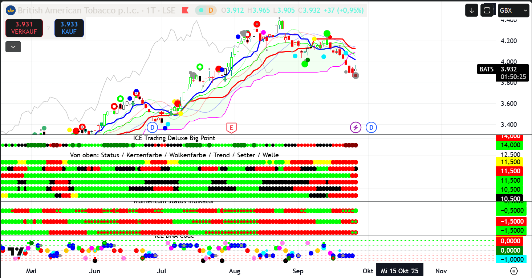This screenshot has height=278, width=532.
Task: Open chart settings via the hexagon gear icon
Action: pyautogui.click(x=513, y=271)
